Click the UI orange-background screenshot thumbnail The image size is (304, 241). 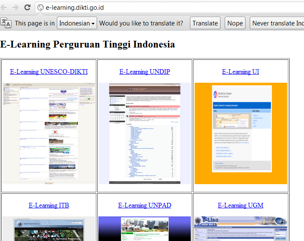pos(241,134)
